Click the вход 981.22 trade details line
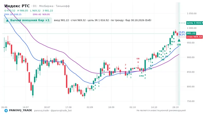This screenshot has width=203, height=114. [102, 20]
